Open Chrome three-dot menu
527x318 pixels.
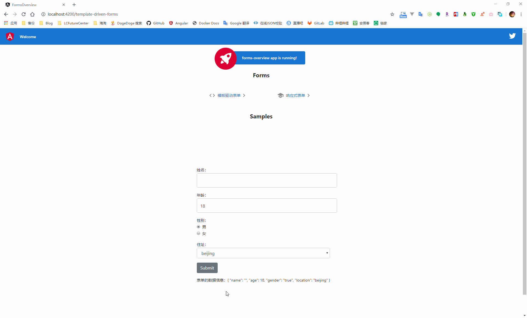[521, 14]
